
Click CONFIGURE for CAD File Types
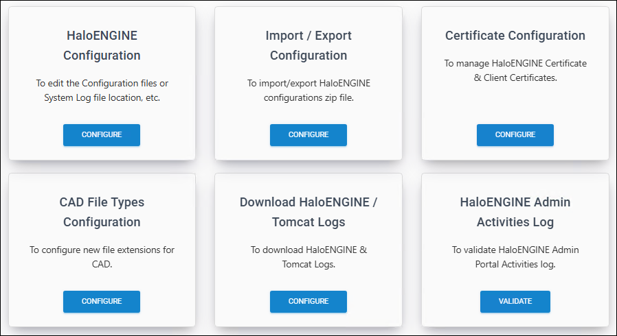point(102,302)
